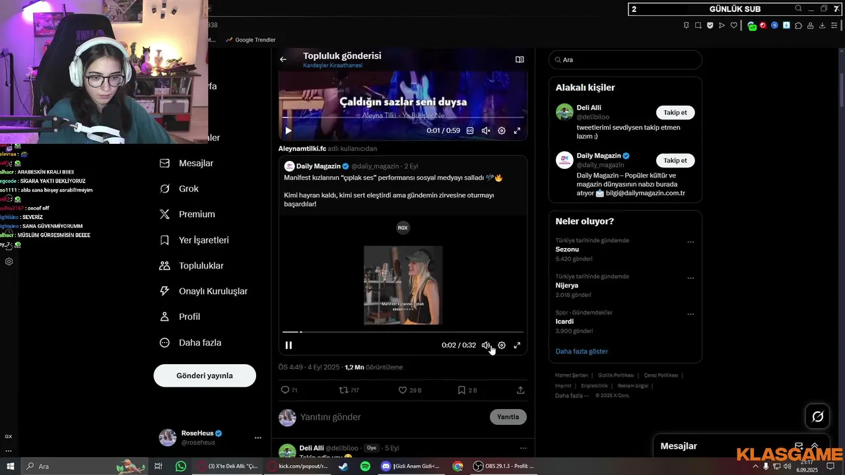Follow Deli Alli with Takip et
The image size is (845, 475).
(675, 113)
